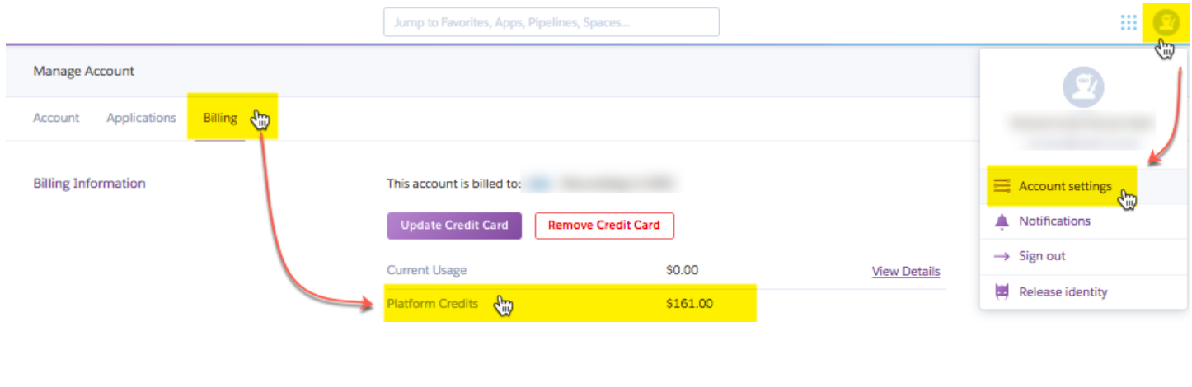Click the large profile avatar in dropdown
Viewport: 1192px width, 387px height.
[1082, 87]
